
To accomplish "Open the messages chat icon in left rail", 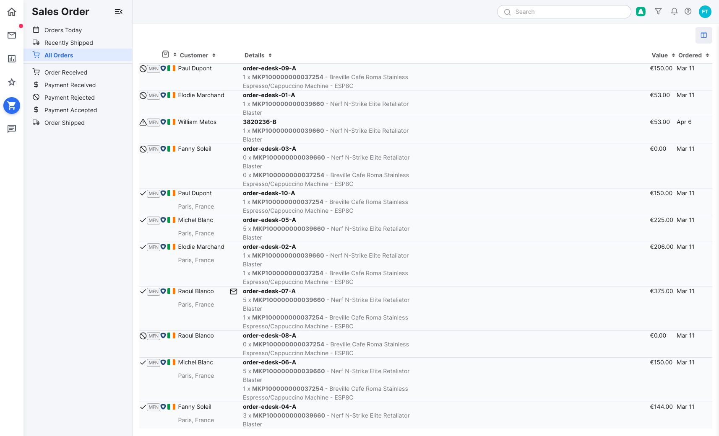I will 12,129.
